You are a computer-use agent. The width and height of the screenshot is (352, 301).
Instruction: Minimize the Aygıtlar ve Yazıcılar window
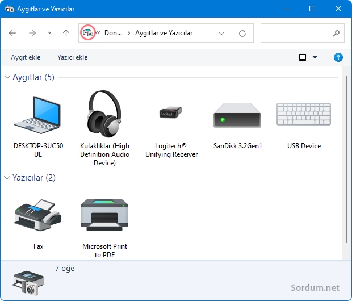pos(287,9)
